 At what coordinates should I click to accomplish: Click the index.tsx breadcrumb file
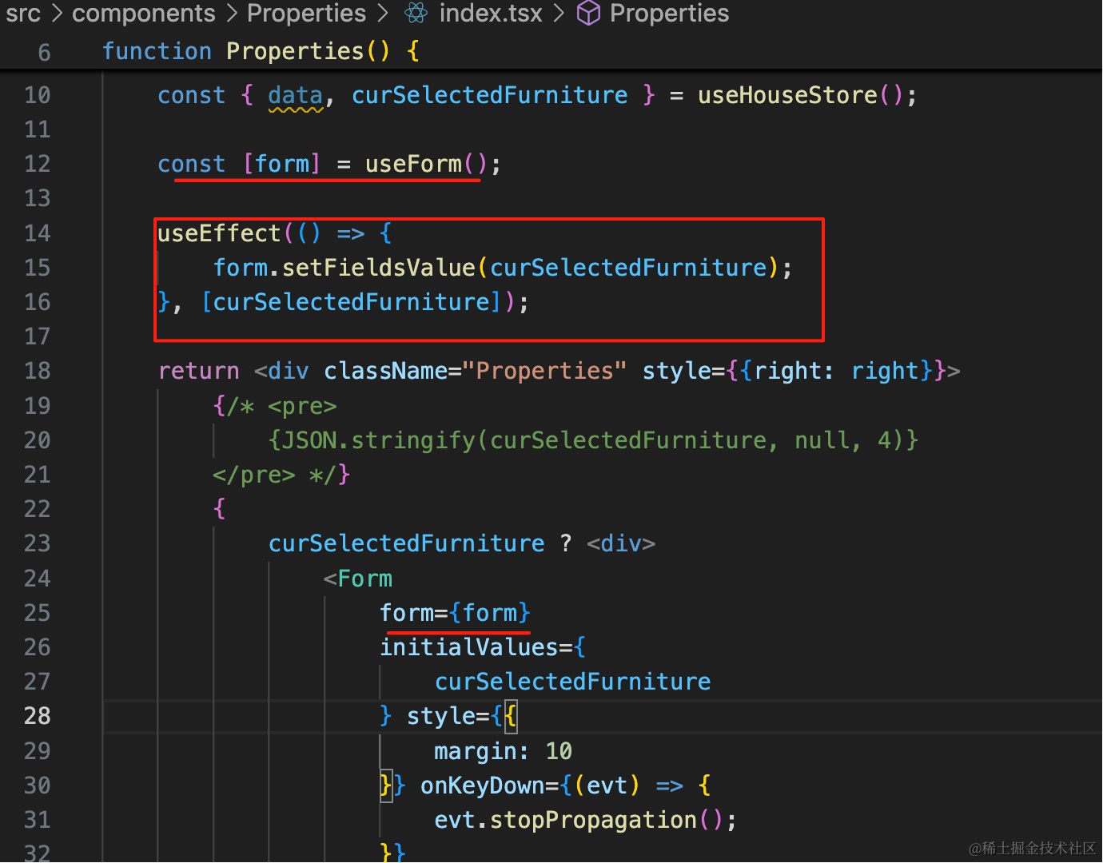[491, 13]
